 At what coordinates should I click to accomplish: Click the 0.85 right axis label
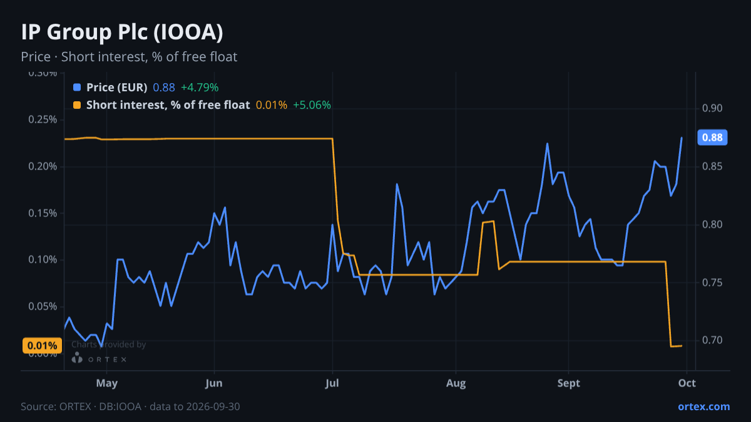click(x=712, y=166)
